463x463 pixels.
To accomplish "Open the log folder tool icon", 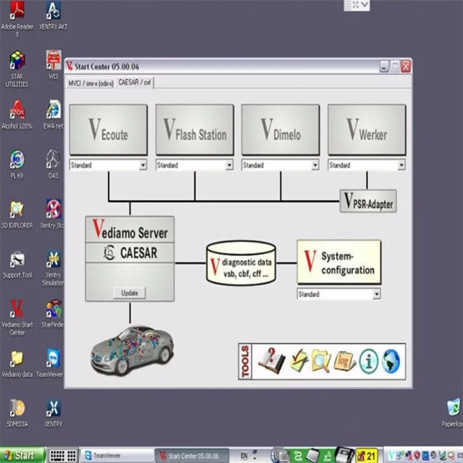I will point(344,361).
